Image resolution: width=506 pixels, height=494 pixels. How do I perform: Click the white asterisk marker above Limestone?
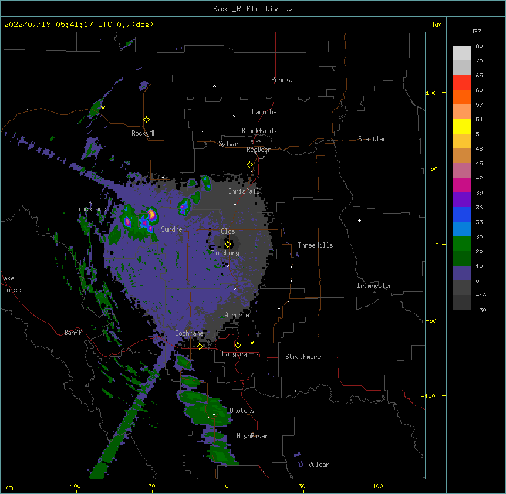pyautogui.click(x=90, y=203)
